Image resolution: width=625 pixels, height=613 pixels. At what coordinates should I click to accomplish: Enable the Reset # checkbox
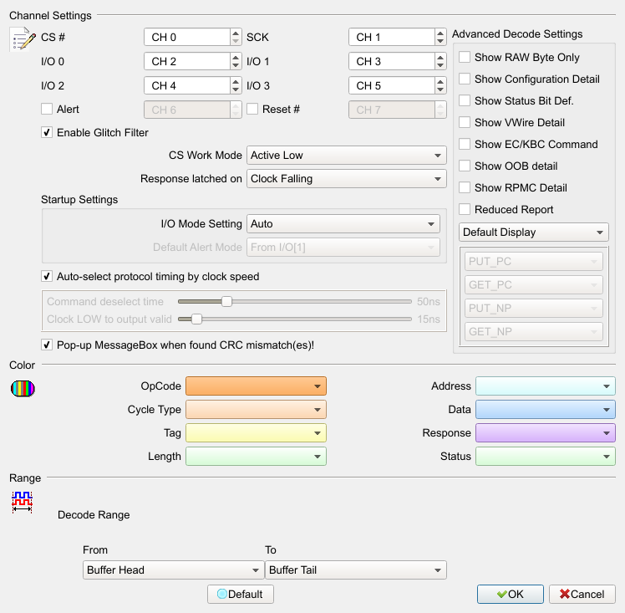(x=252, y=109)
